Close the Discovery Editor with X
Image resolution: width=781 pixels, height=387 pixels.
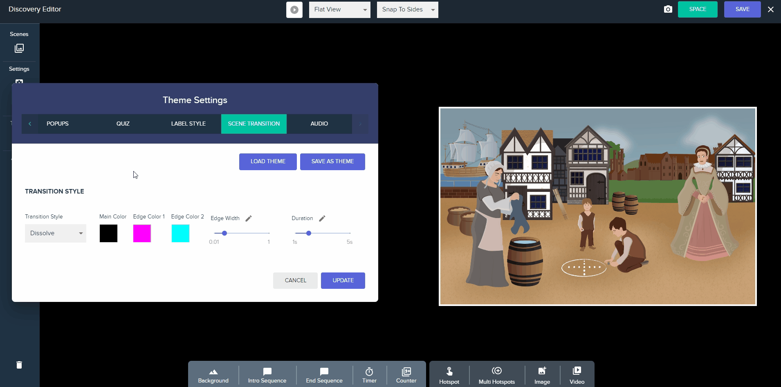tap(771, 9)
